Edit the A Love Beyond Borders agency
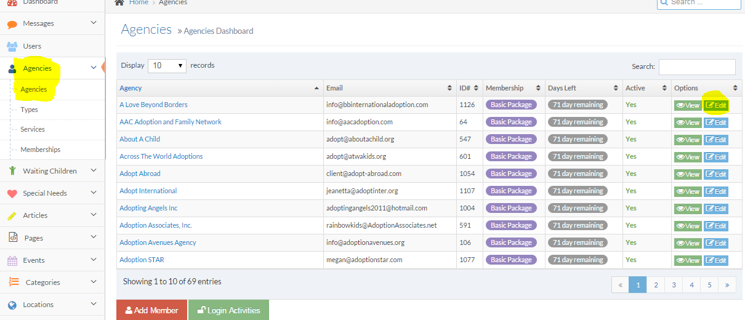The width and height of the screenshot is (745, 320). pyautogui.click(x=716, y=105)
